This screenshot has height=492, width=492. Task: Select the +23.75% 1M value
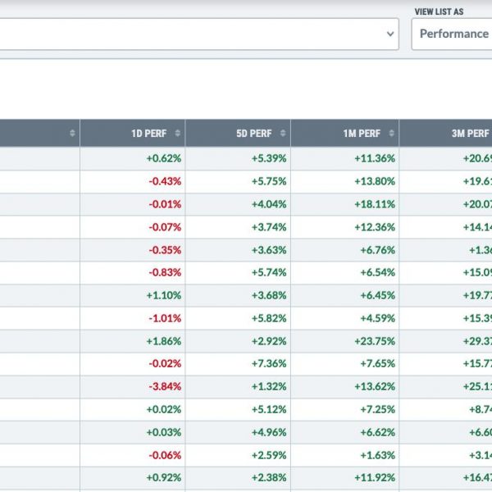click(x=375, y=341)
